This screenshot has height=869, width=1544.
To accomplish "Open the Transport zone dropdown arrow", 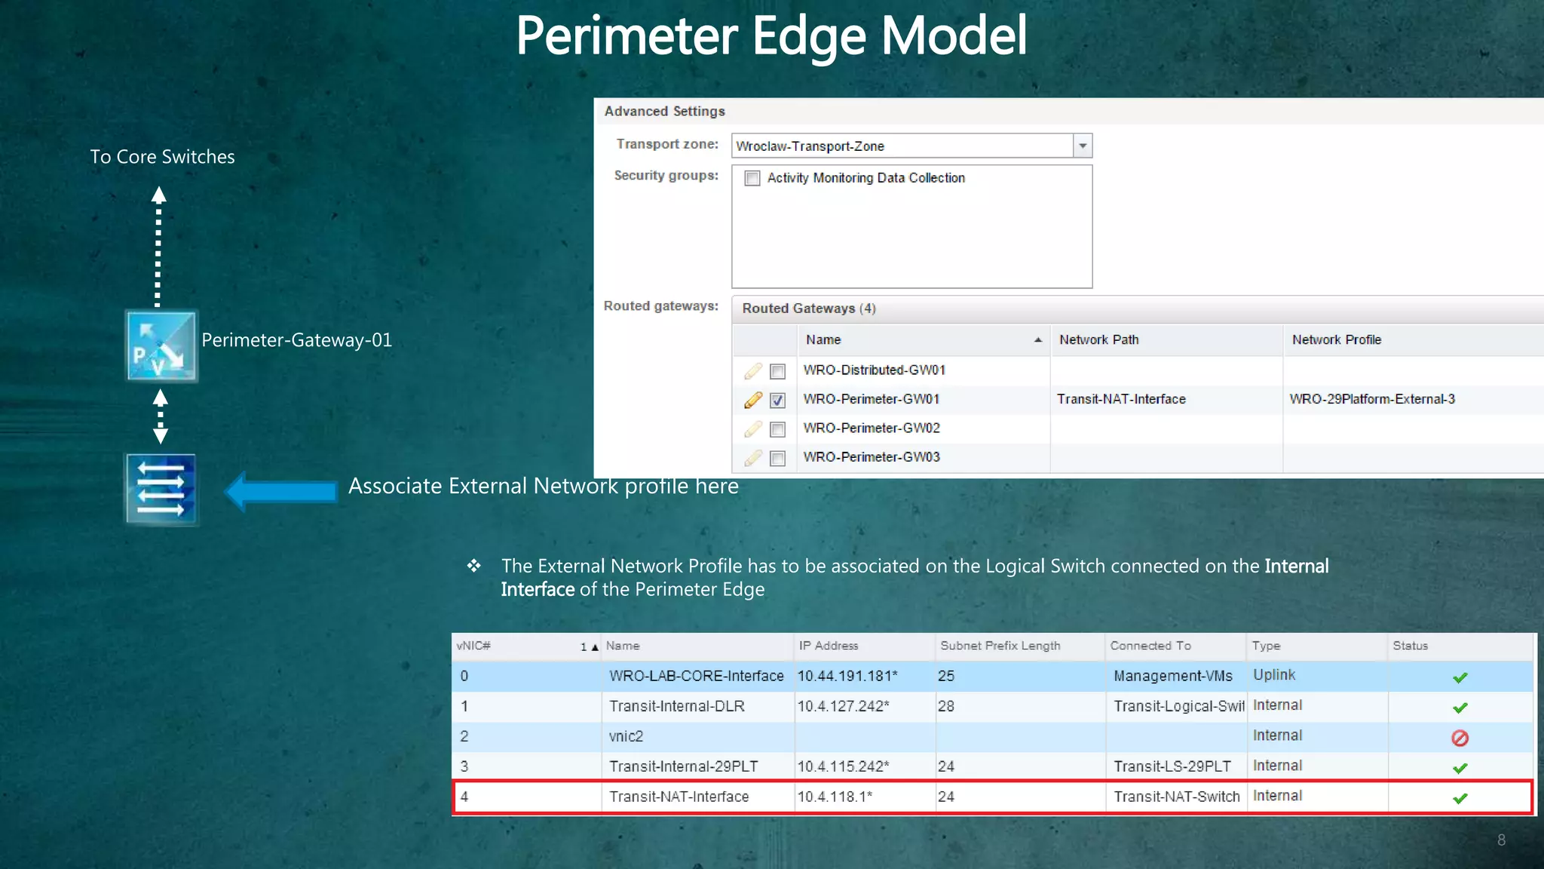I will click(1083, 146).
